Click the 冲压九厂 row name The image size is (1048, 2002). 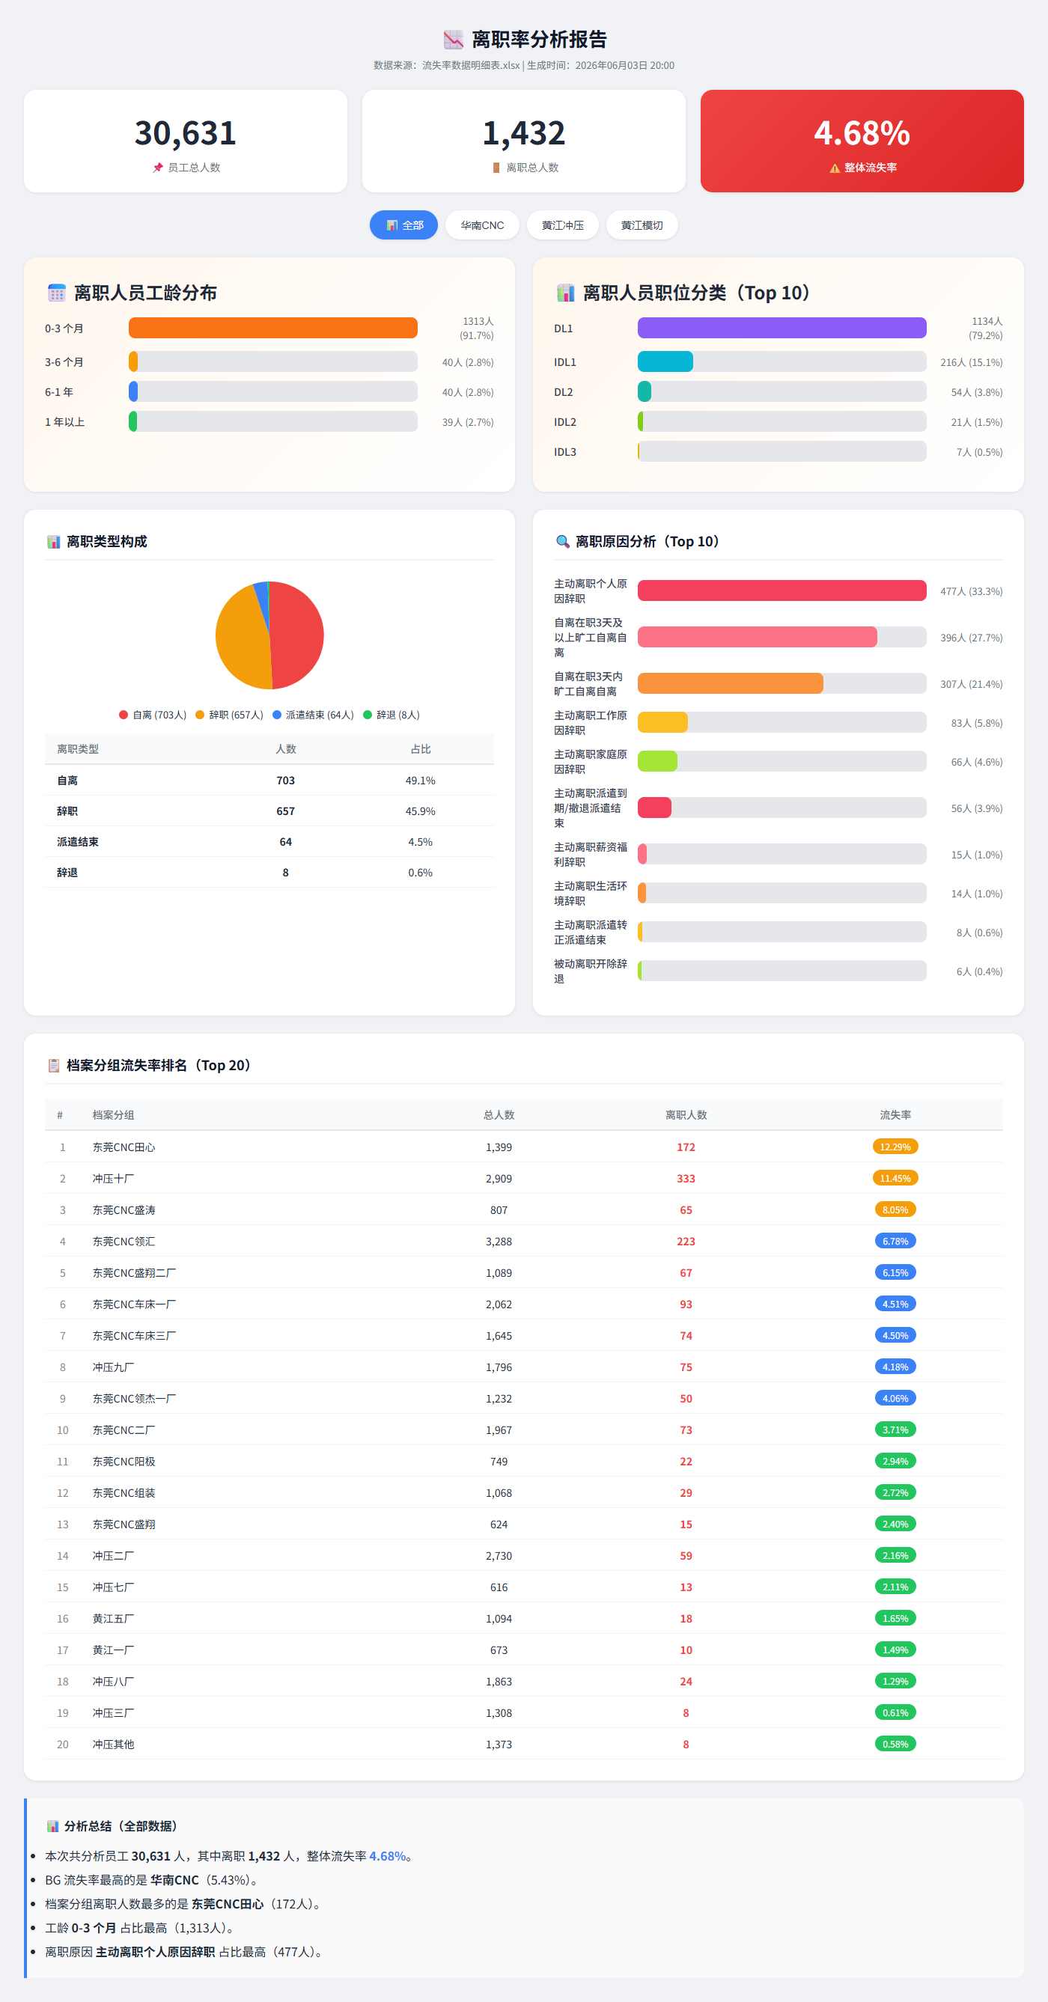pyautogui.click(x=114, y=1367)
